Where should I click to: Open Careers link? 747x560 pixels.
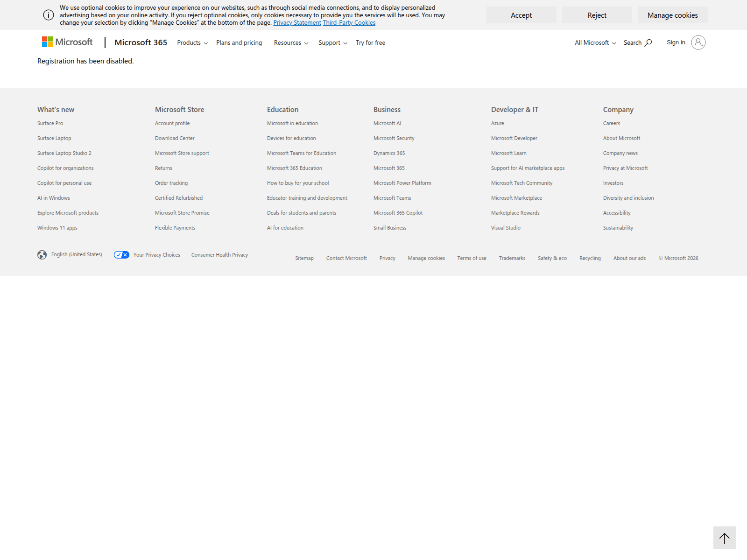[x=612, y=123]
